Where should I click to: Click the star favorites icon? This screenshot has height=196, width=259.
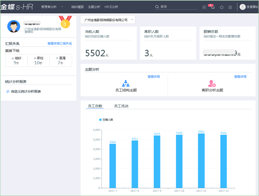point(222,7)
